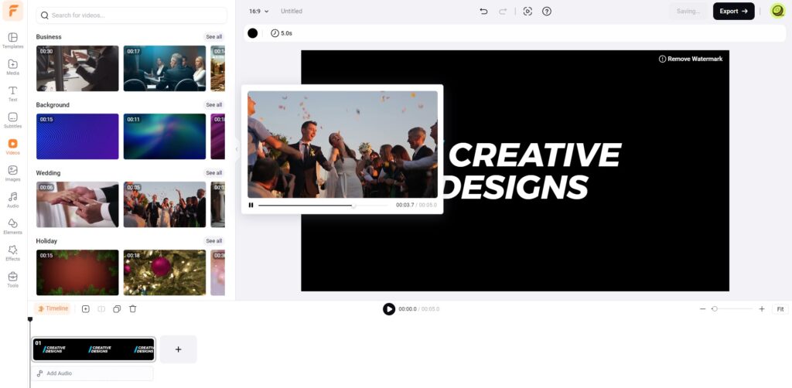Open the Help question mark icon
Image resolution: width=792 pixels, height=388 pixels.
click(x=547, y=11)
